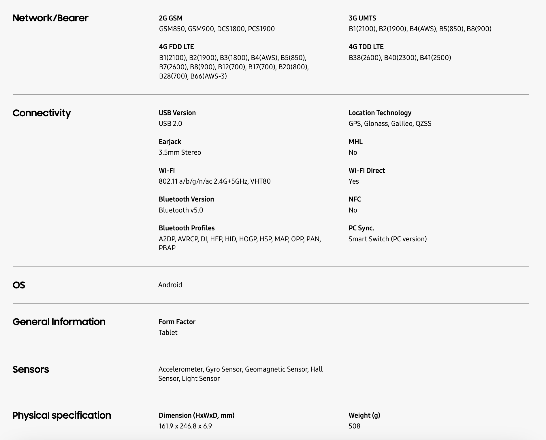The width and height of the screenshot is (546, 440).
Task: Click the 2G GSM label
Action: tap(171, 18)
